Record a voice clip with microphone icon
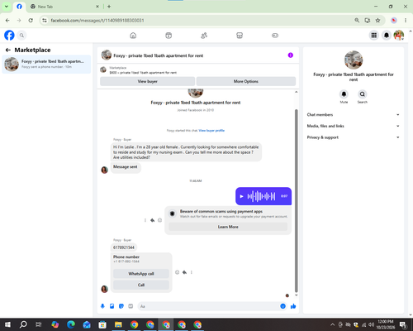The width and height of the screenshot is (413, 331). tap(102, 306)
